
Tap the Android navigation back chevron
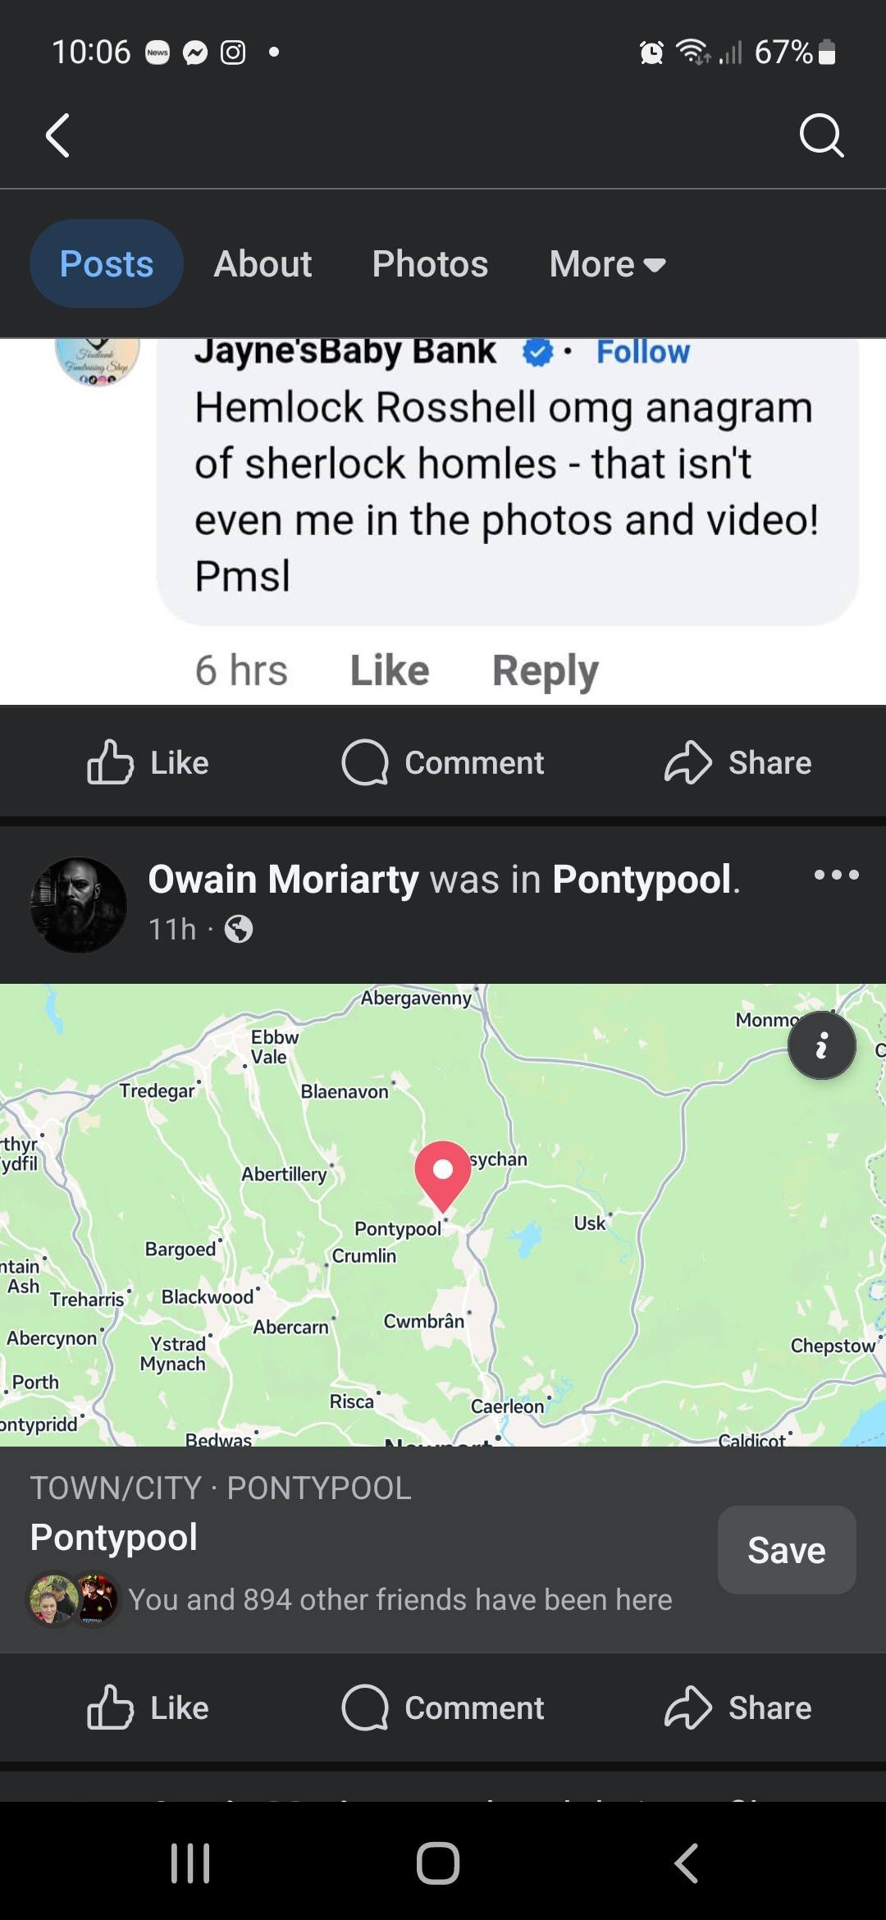point(686,1863)
